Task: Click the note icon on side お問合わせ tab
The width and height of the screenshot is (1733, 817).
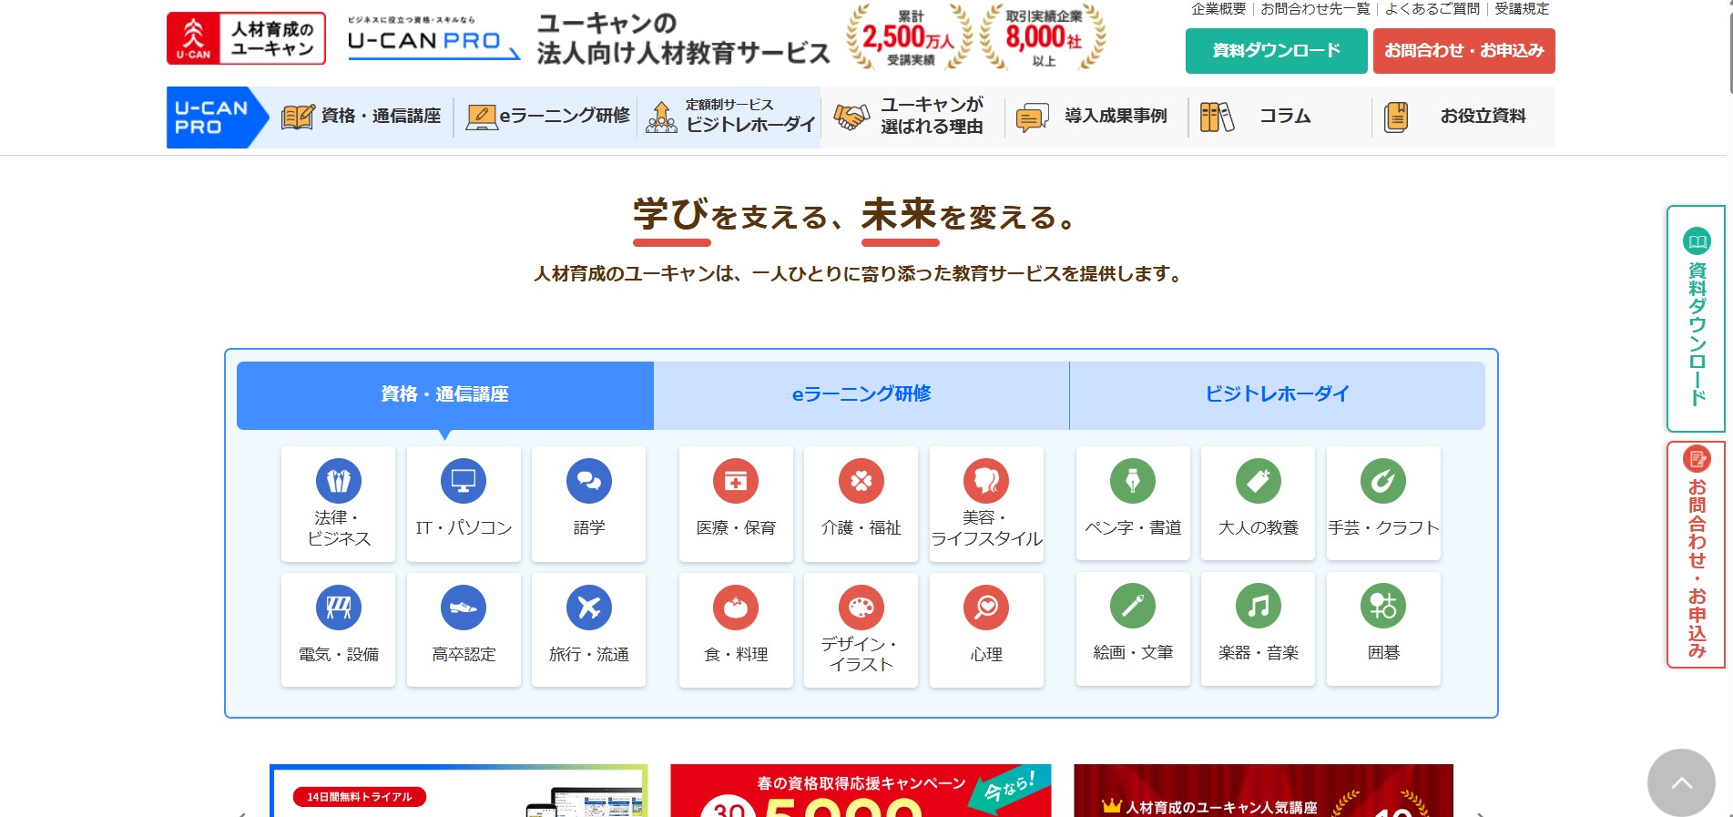Action: 1697,459
